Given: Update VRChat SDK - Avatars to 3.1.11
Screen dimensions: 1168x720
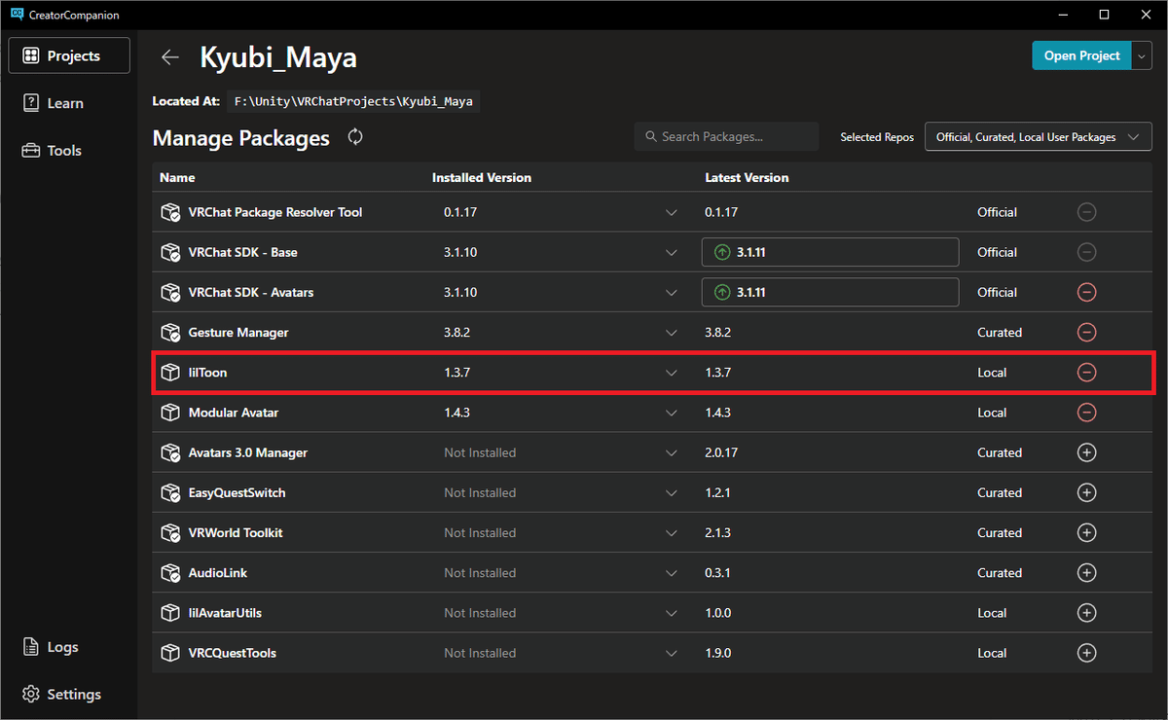Looking at the screenshot, I should (x=830, y=292).
